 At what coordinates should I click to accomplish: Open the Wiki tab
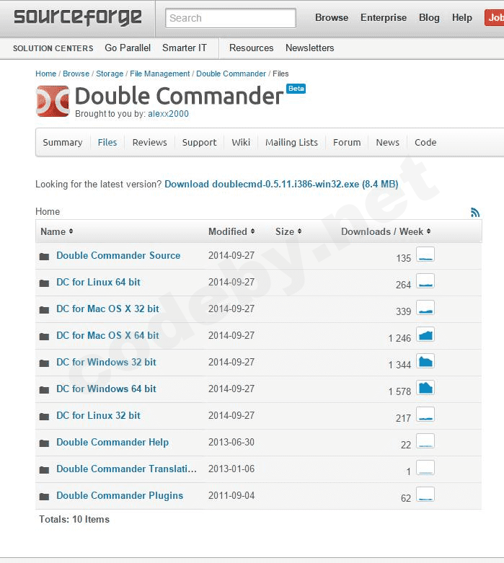(x=241, y=143)
